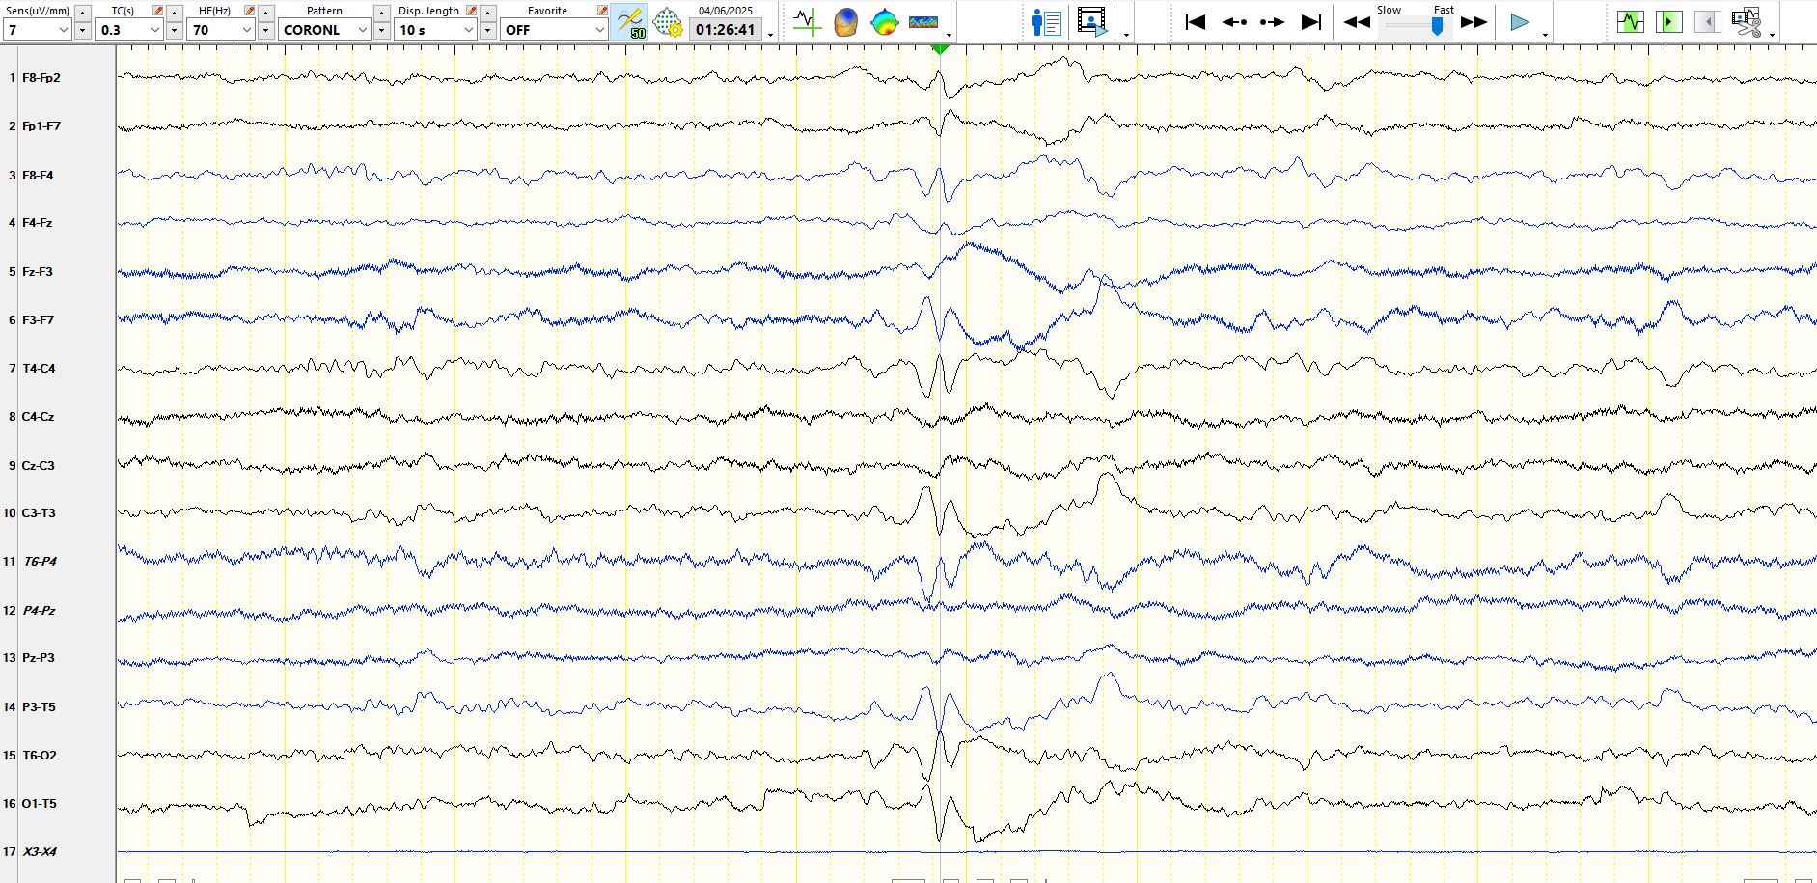1817x883 pixels.
Task: Click the fast rewind double-arrow button
Action: click(x=1357, y=22)
